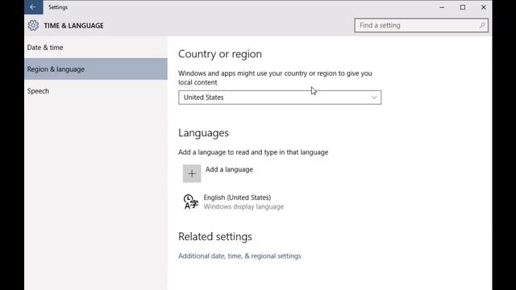516x290 pixels.
Task: Go back using the arrow button
Action: [33, 7]
